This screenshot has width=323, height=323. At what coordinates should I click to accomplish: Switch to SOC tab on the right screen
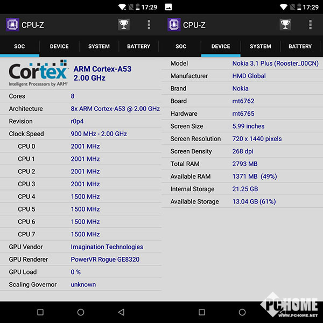181,46
